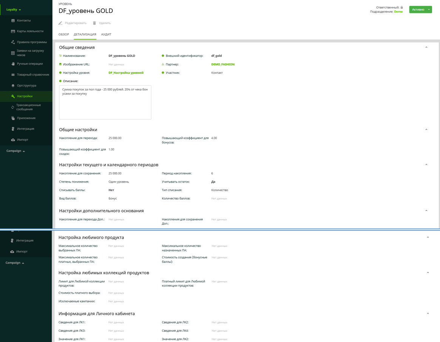Click the lock icon next to Ответственный
Image resolution: width=440 pixels, height=342 pixels.
(401, 8)
